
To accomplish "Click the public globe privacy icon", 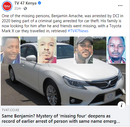I will [25, 8].
